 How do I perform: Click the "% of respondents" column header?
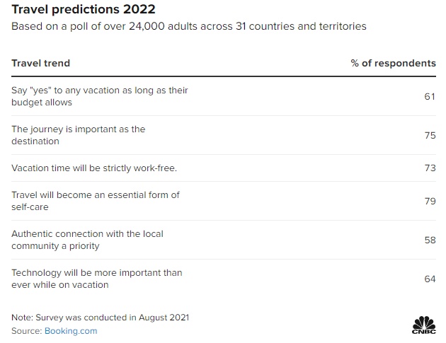point(393,63)
